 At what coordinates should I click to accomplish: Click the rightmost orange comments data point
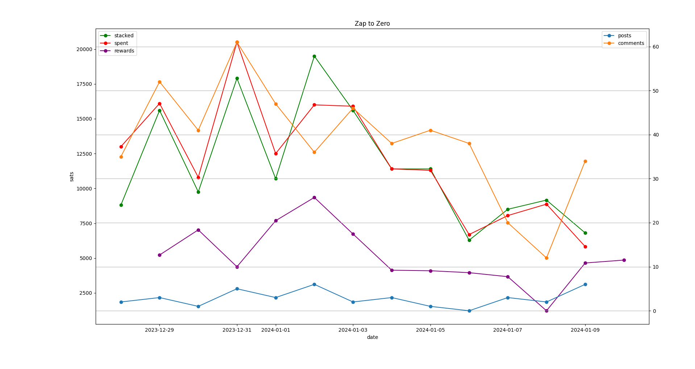[x=585, y=161]
